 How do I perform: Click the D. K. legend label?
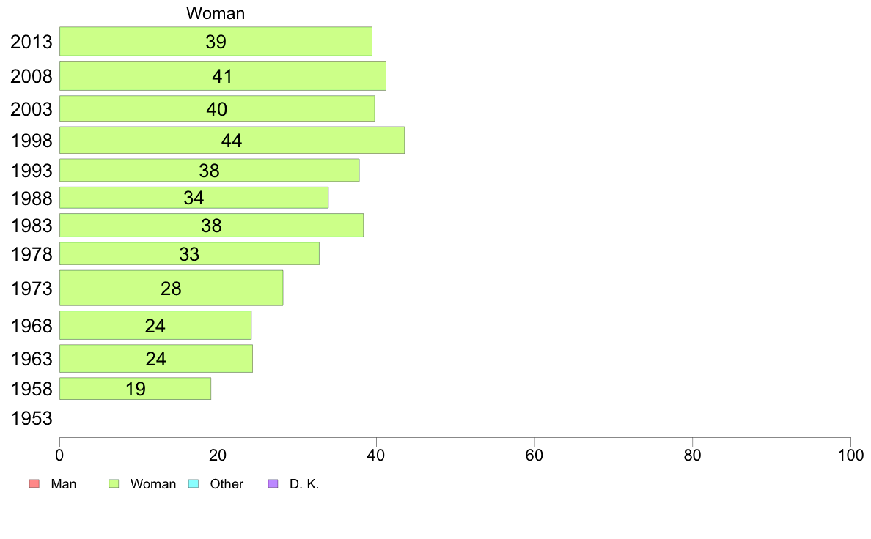pos(304,484)
